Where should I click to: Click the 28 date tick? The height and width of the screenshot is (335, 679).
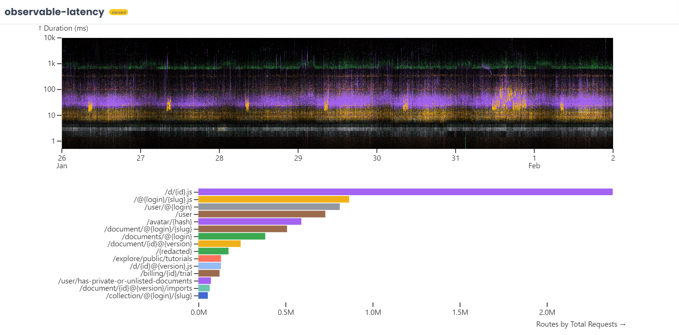coord(219,158)
